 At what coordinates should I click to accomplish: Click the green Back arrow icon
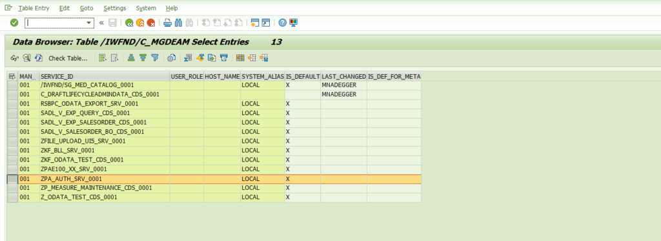(129, 23)
